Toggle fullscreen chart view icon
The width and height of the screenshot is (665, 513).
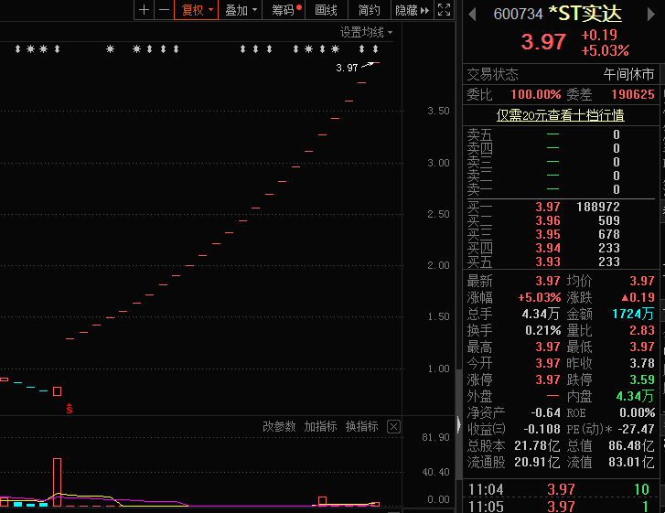click(x=444, y=10)
